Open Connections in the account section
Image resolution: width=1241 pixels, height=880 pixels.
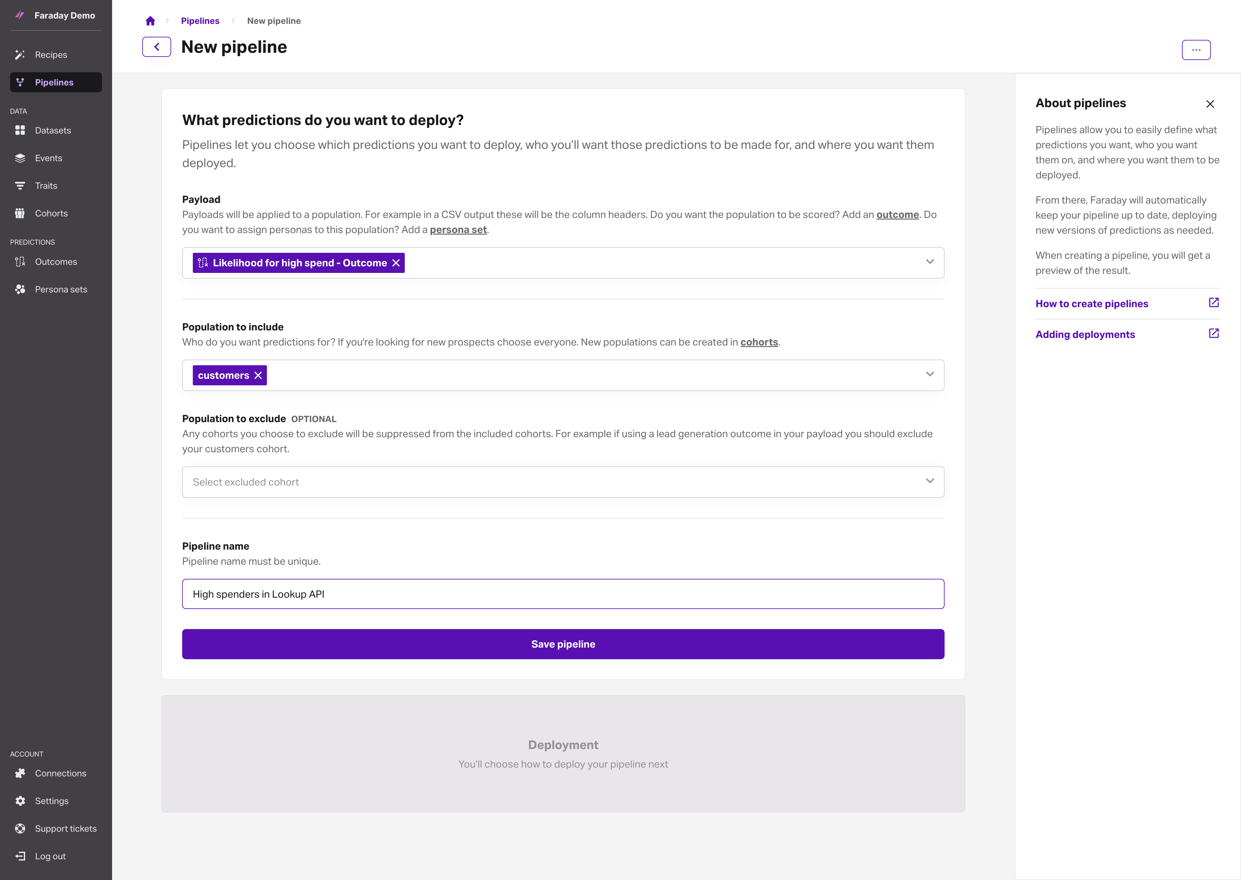point(60,773)
